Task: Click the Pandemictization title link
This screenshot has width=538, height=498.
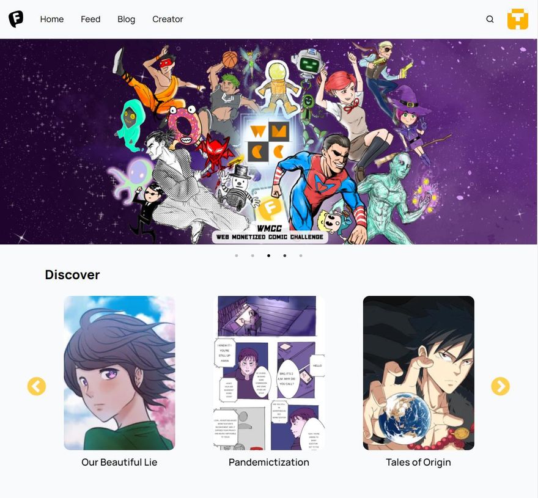Action: coord(269,463)
